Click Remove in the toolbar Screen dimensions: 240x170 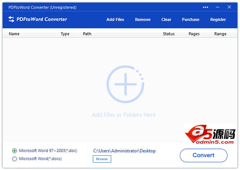coord(143,20)
